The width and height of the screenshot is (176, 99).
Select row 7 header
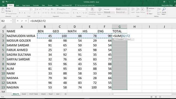click(3, 59)
